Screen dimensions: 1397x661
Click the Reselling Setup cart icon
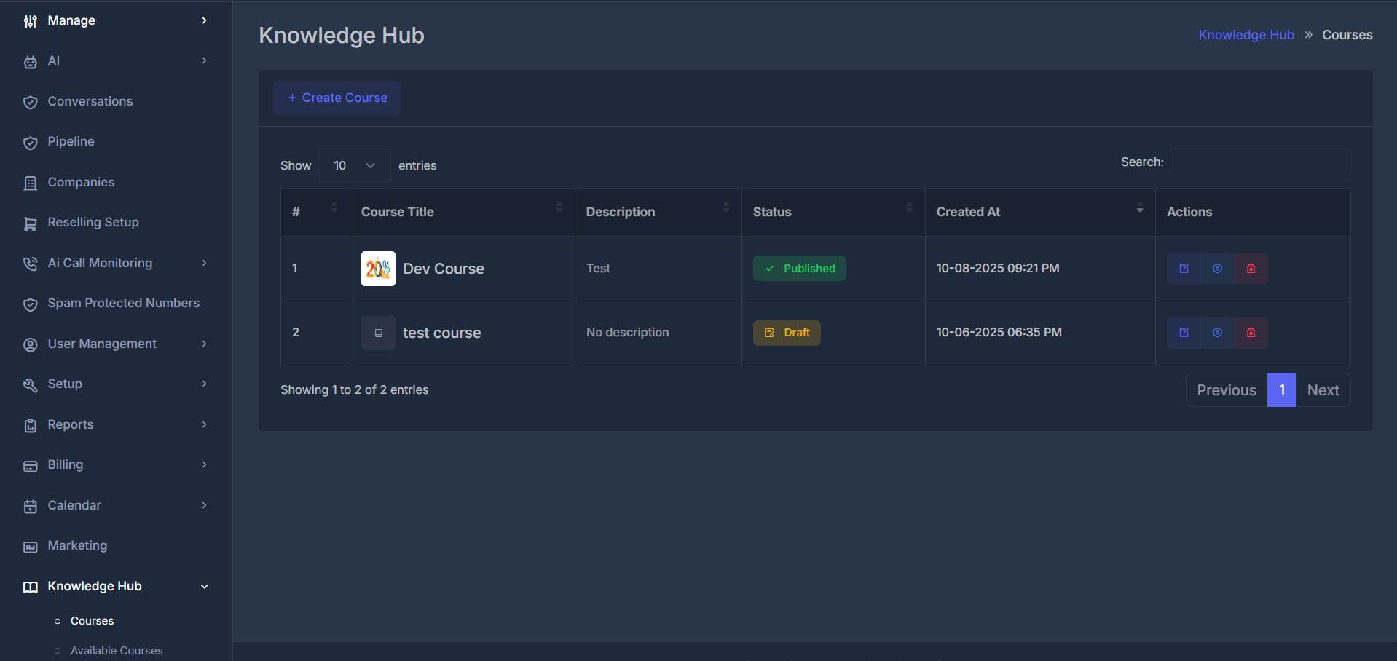[30, 222]
